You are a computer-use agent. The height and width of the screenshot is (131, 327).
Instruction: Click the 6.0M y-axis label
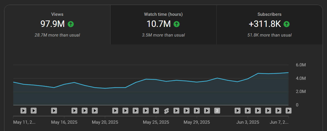[301, 65]
